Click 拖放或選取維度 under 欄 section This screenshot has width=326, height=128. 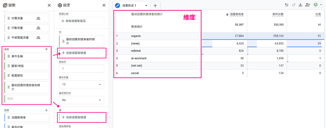coord(81,117)
